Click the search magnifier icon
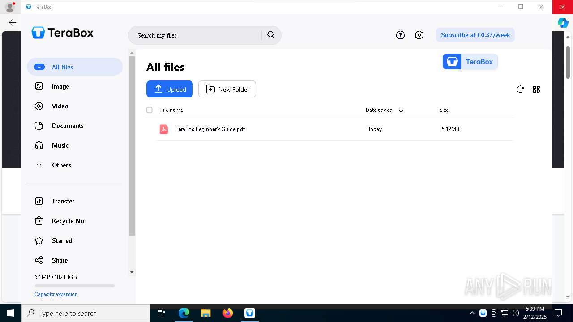This screenshot has height=322, width=573. click(x=271, y=35)
